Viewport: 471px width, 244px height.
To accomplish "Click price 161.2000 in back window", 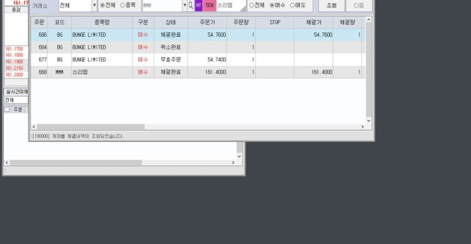I will 14,75.
